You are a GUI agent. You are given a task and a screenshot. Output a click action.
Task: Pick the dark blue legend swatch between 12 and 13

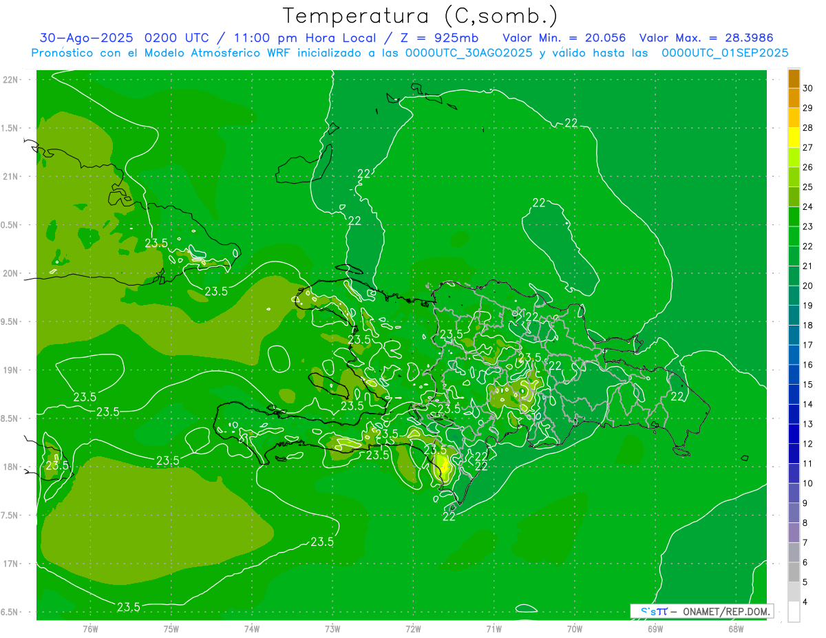click(794, 434)
